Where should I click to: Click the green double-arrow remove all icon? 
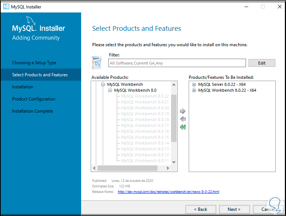point(183,127)
